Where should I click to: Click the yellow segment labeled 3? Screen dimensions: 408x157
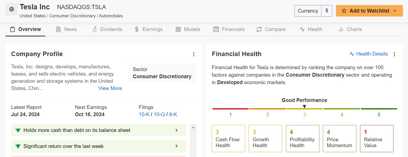click(305, 109)
